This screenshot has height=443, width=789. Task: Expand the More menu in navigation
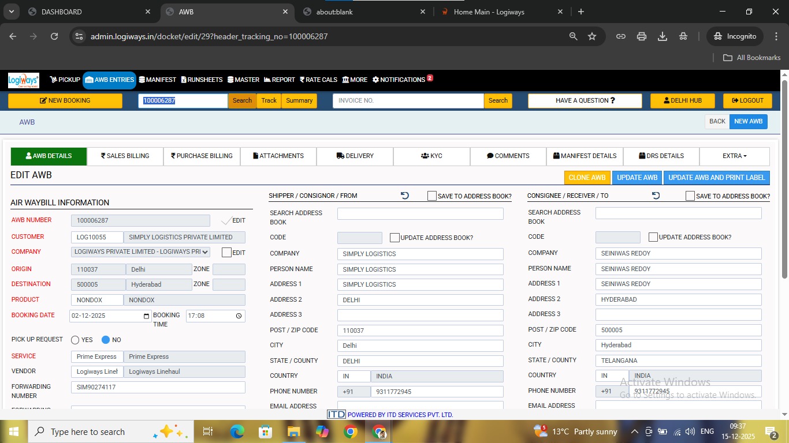(x=355, y=80)
